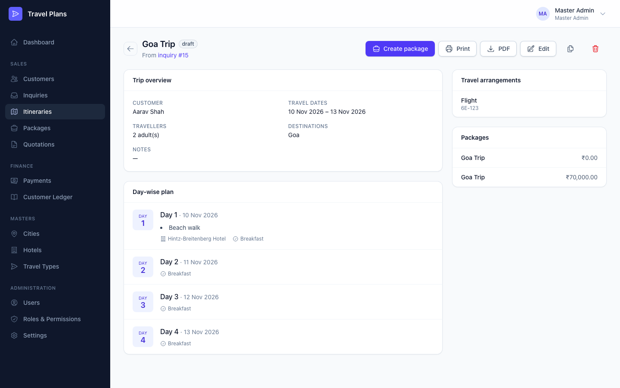Expand the Master Admin account menu chevron
Screen dimensions: 620x388
click(x=603, y=14)
